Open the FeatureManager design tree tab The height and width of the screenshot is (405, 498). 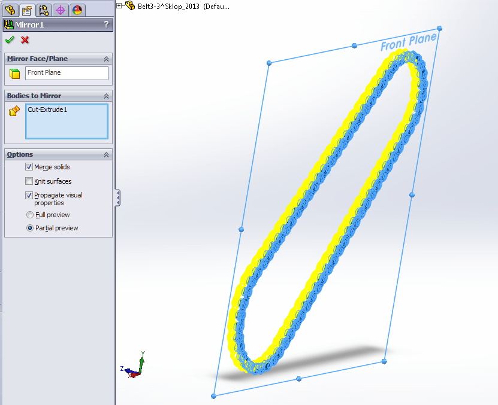[10, 10]
